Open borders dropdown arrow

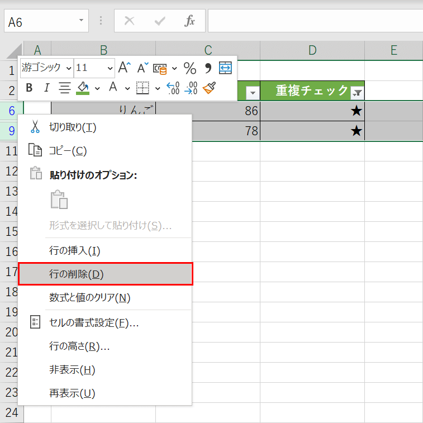(158, 88)
